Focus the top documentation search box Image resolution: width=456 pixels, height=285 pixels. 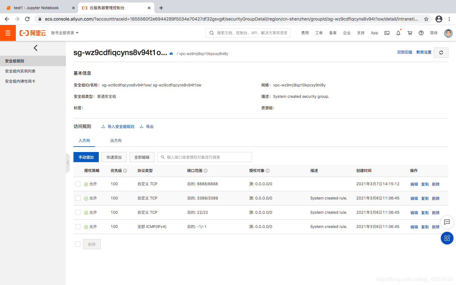point(248,33)
